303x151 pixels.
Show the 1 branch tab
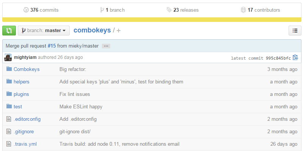[x=112, y=10]
